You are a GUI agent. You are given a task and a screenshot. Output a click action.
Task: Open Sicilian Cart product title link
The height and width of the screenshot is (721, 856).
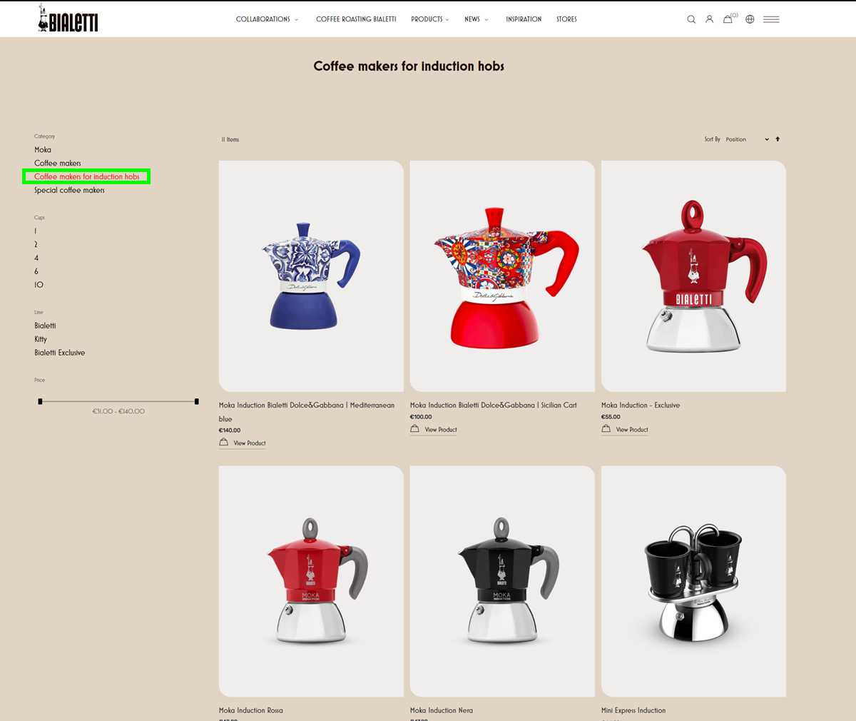pos(494,405)
